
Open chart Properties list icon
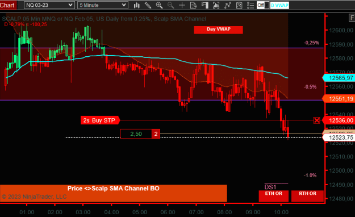click(x=250, y=5)
